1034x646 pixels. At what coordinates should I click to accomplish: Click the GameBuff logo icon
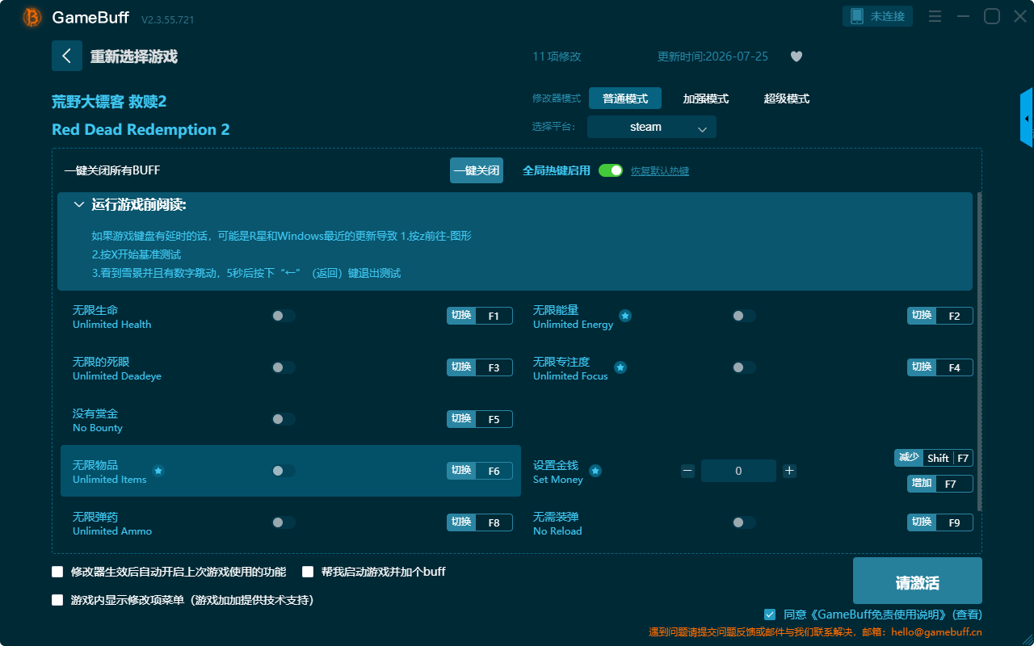pyautogui.click(x=32, y=17)
